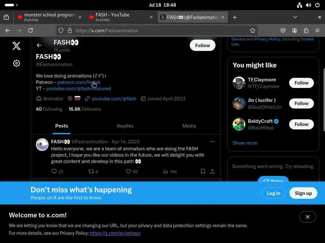Select the Posts tab on the profile
This screenshot has width=325, height=243.
click(x=62, y=126)
